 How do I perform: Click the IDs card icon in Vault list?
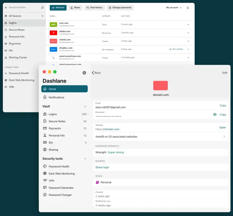(45, 142)
